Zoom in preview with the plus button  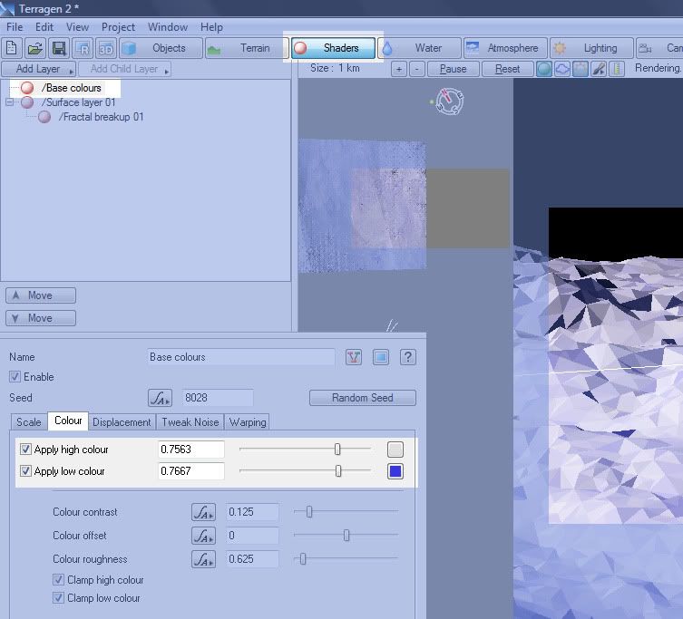coord(399,69)
